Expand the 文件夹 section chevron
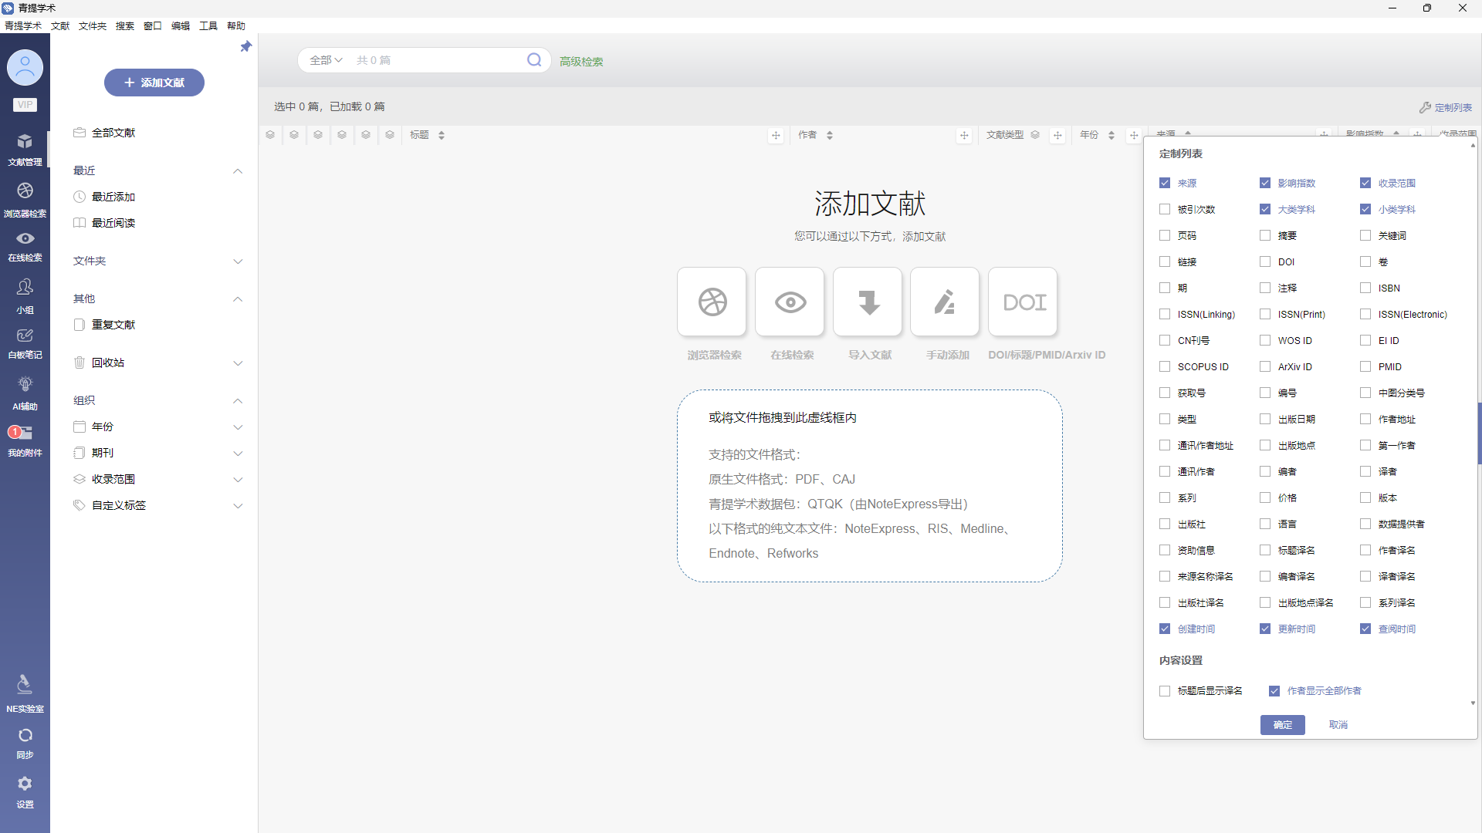Screen dimensions: 1482x833 (238, 261)
